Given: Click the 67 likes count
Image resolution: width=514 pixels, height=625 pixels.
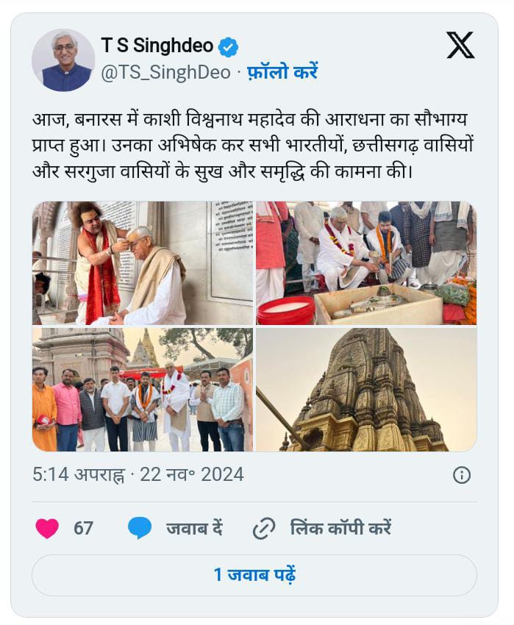Looking at the screenshot, I should [x=83, y=528].
